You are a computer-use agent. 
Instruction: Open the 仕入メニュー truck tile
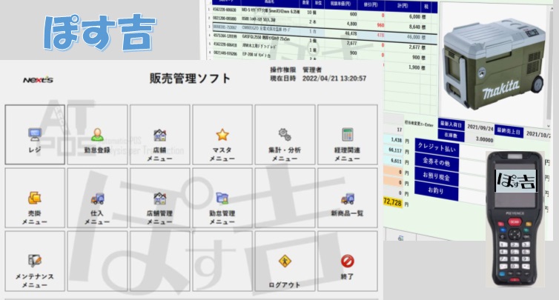[x=97, y=198]
